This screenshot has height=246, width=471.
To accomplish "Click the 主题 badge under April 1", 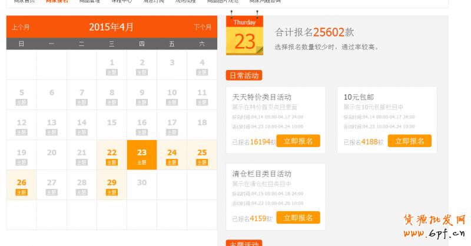I will click(112, 72).
